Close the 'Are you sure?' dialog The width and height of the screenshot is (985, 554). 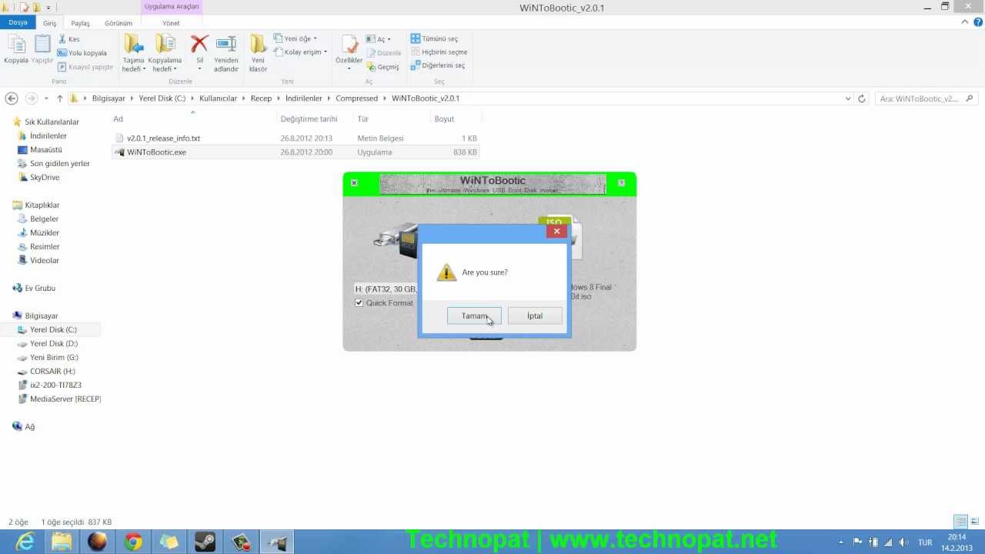click(x=556, y=231)
